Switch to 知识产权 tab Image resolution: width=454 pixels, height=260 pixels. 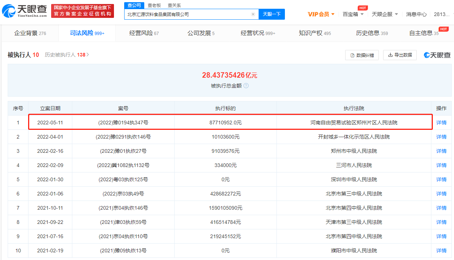315,33
